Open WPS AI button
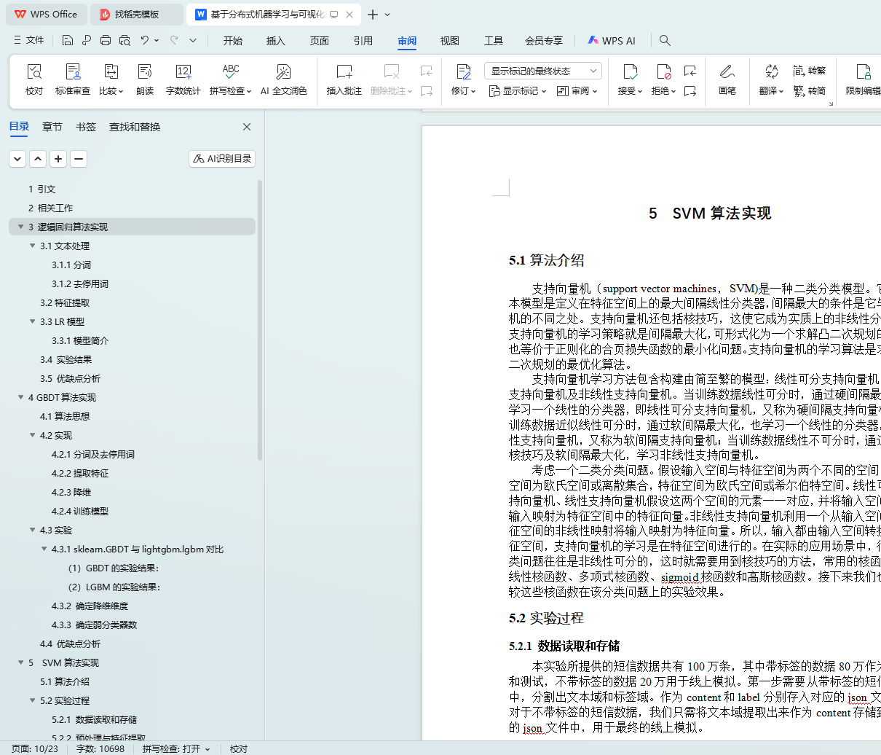Image resolution: width=881 pixels, height=755 pixels. tap(612, 41)
